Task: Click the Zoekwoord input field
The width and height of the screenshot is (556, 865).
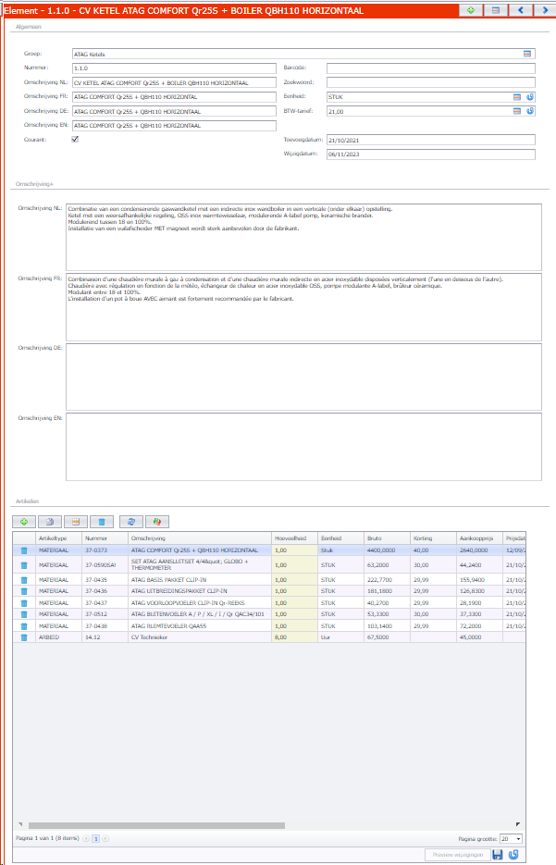Action: (x=431, y=82)
